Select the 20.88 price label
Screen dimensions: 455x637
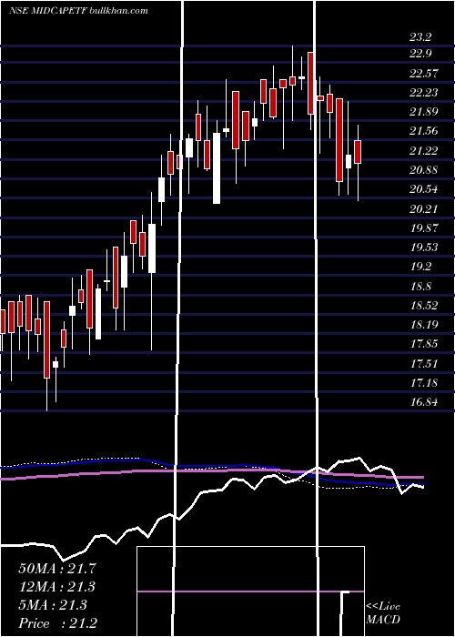[x=424, y=170]
